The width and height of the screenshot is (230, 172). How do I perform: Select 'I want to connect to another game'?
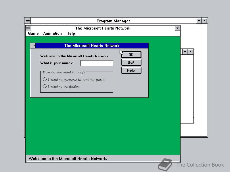pos(74,80)
